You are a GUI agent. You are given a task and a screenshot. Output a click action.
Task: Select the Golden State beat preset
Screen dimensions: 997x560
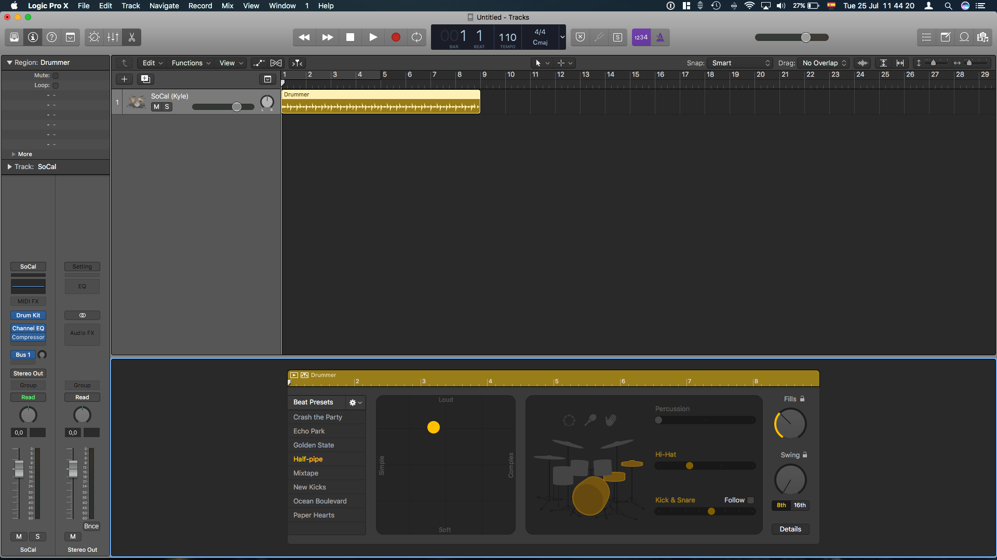(x=314, y=445)
